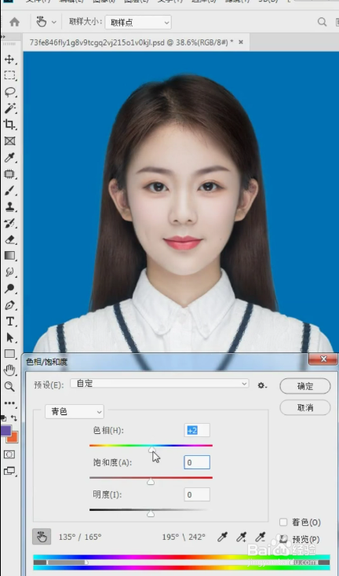Reset to default foreground/background colors

[4, 418]
